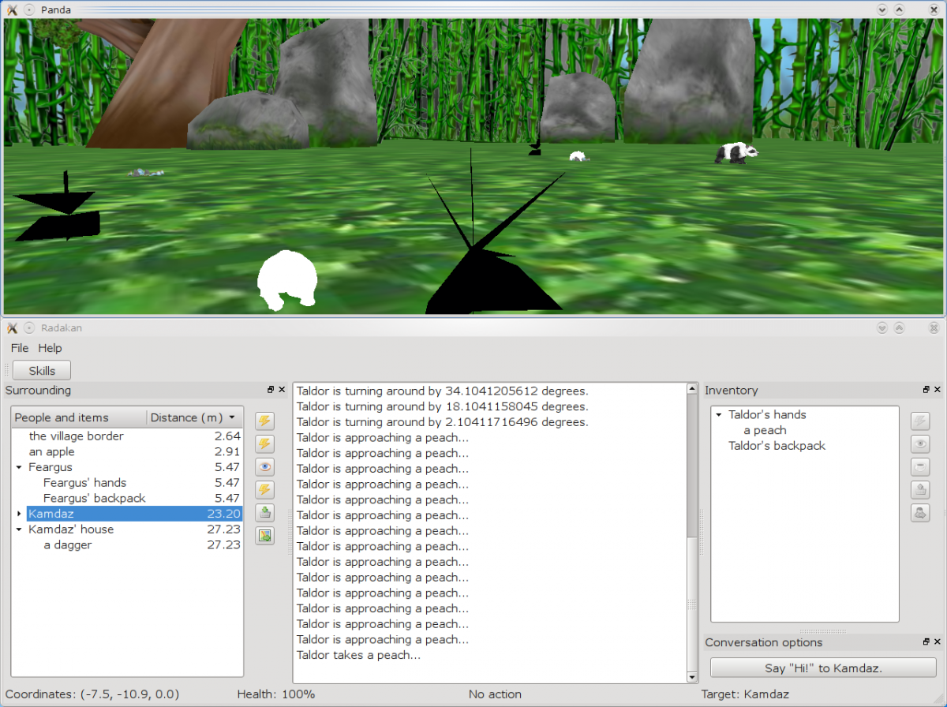Select the eye observe icon beside Surrounding list
This screenshot has width=947, height=707.
tap(264, 466)
